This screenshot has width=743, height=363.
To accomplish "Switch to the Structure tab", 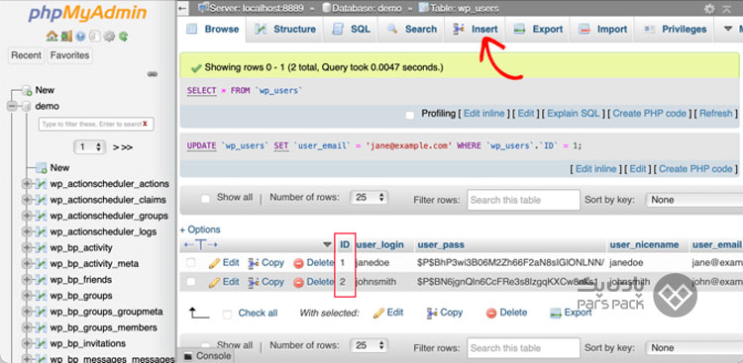I will pyautogui.click(x=284, y=30).
